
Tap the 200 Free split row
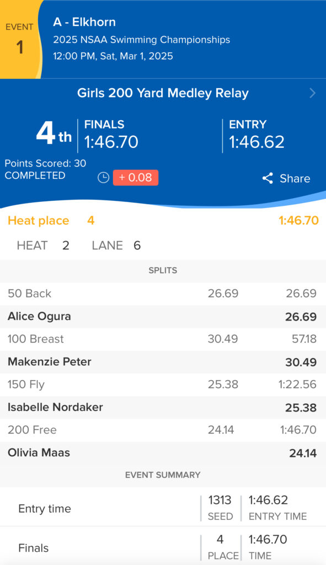163,430
